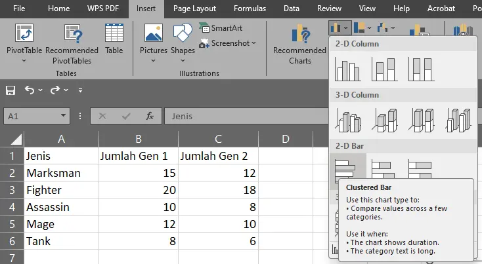Click the Select All corner triangle
The width and height of the screenshot is (482, 264).
(x=16, y=140)
